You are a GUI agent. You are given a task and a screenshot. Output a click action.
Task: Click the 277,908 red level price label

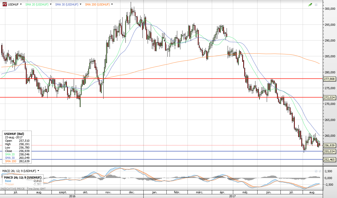pyautogui.click(x=329, y=79)
